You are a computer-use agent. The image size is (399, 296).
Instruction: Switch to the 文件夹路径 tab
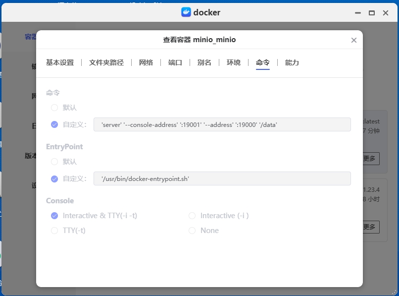(106, 62)
